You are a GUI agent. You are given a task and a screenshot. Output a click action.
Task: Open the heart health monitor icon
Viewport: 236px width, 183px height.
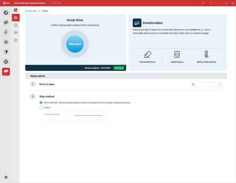[x=16, y=32]
